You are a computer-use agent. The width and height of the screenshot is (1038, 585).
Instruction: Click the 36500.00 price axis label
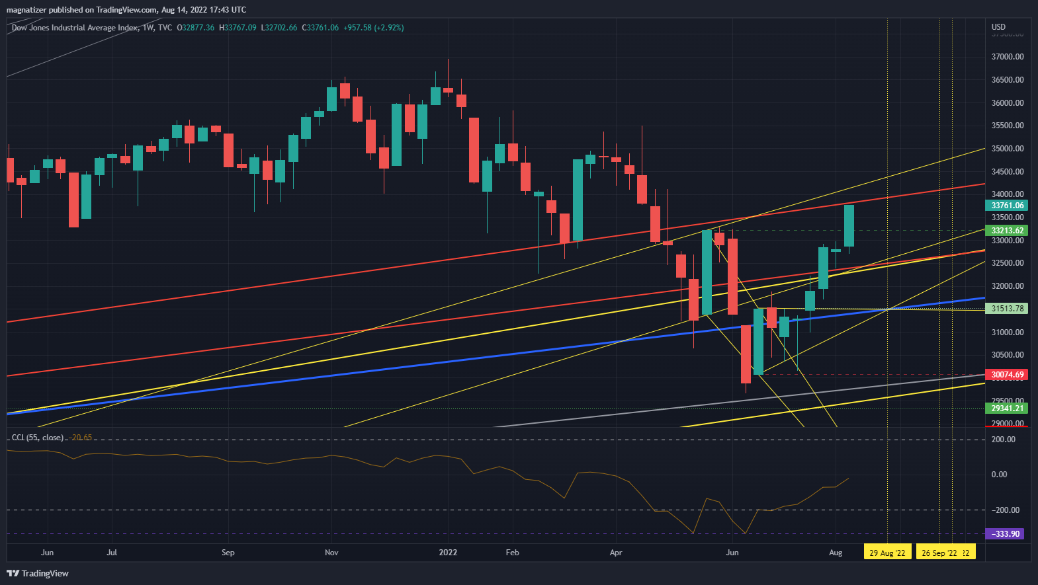pyautogui.click(x=1008, y=80)
